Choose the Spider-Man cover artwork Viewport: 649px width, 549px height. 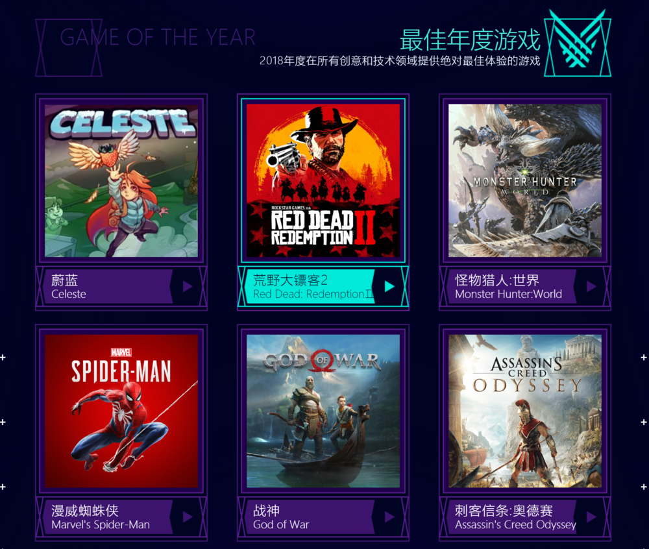coord(121,411)
